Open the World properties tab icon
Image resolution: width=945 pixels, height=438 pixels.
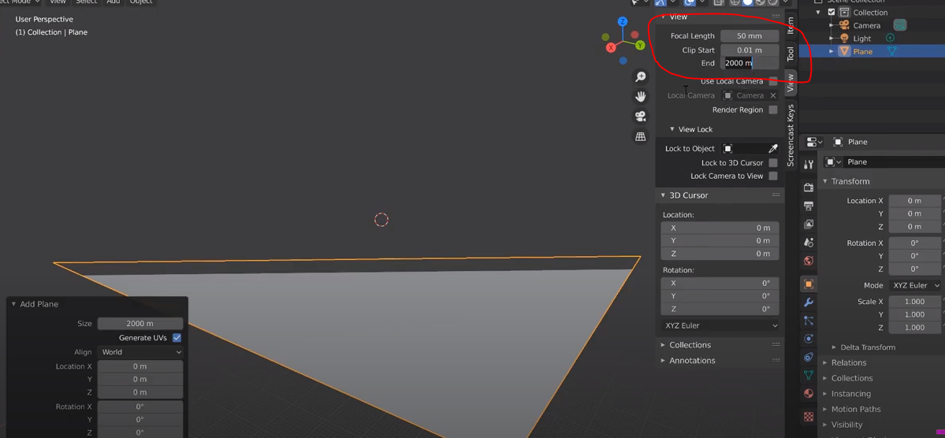809,261
